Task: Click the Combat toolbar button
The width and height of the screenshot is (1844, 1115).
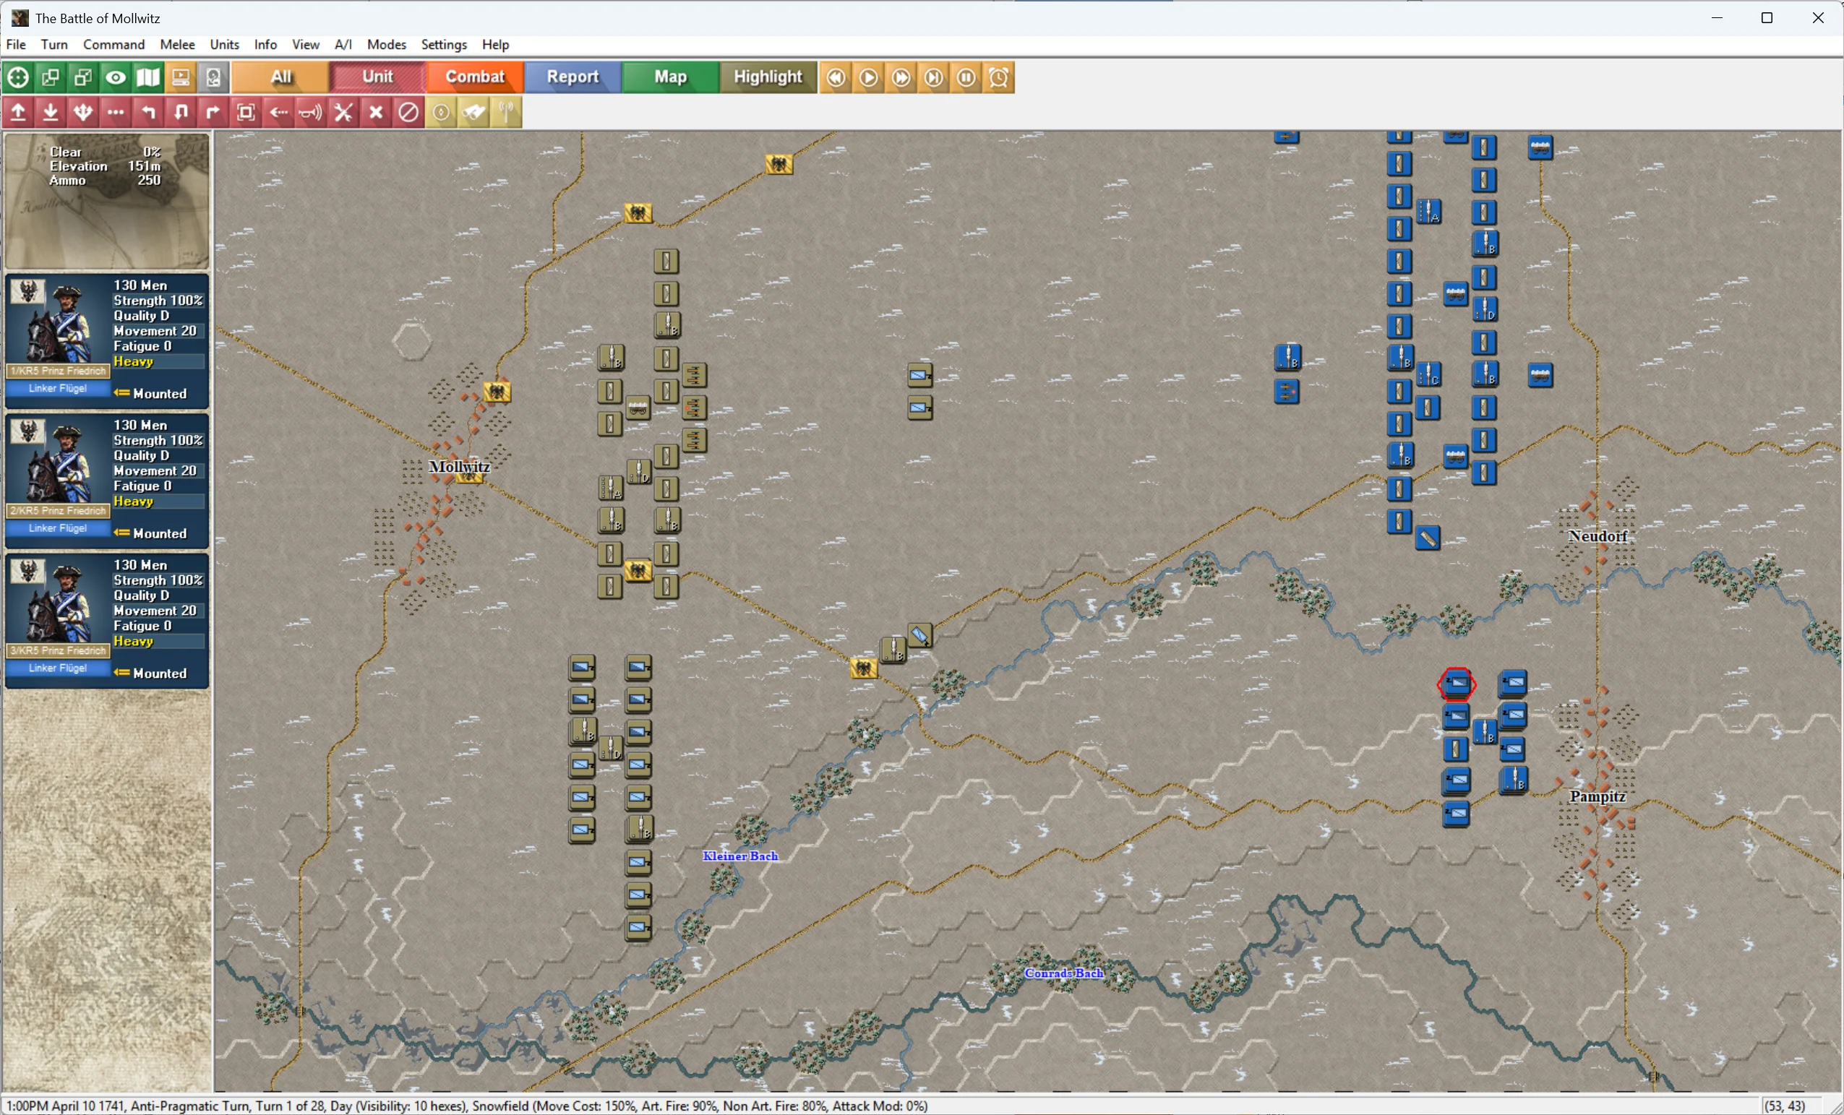Action: tap(474, 77)
